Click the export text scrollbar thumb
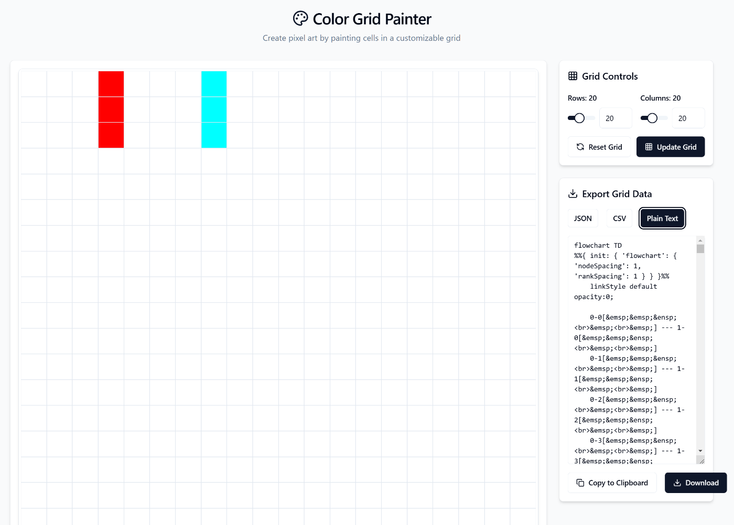734x525 pixels. (x=700, y=248)
